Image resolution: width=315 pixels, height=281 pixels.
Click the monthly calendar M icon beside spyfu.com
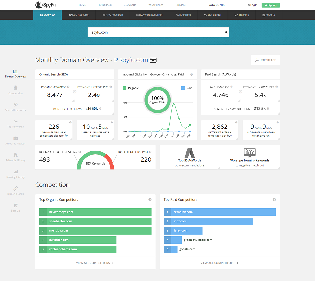pyautogui.click(x=153, y=60)
